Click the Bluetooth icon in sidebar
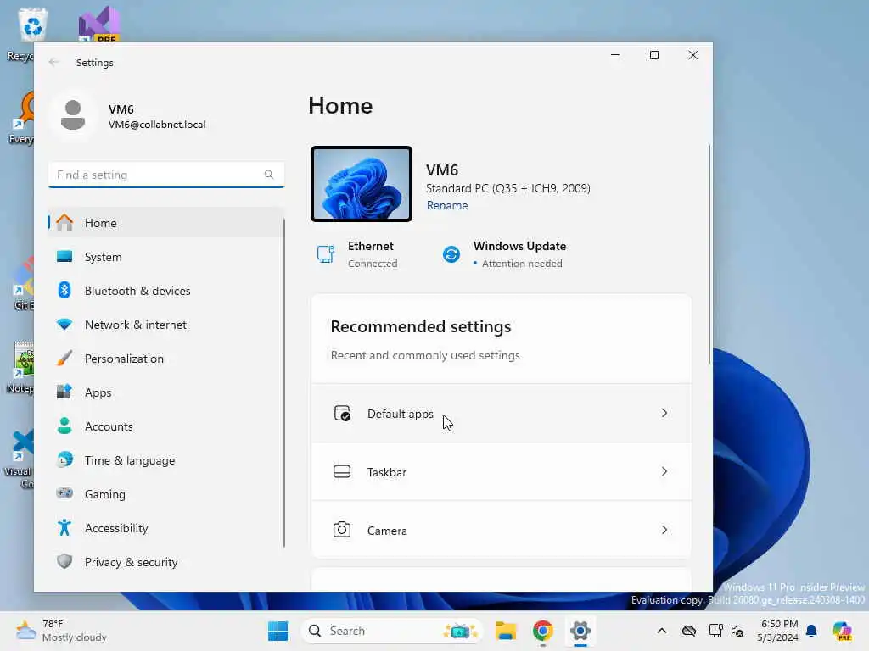This screenshot has height=651, width=869. (64, 290)
